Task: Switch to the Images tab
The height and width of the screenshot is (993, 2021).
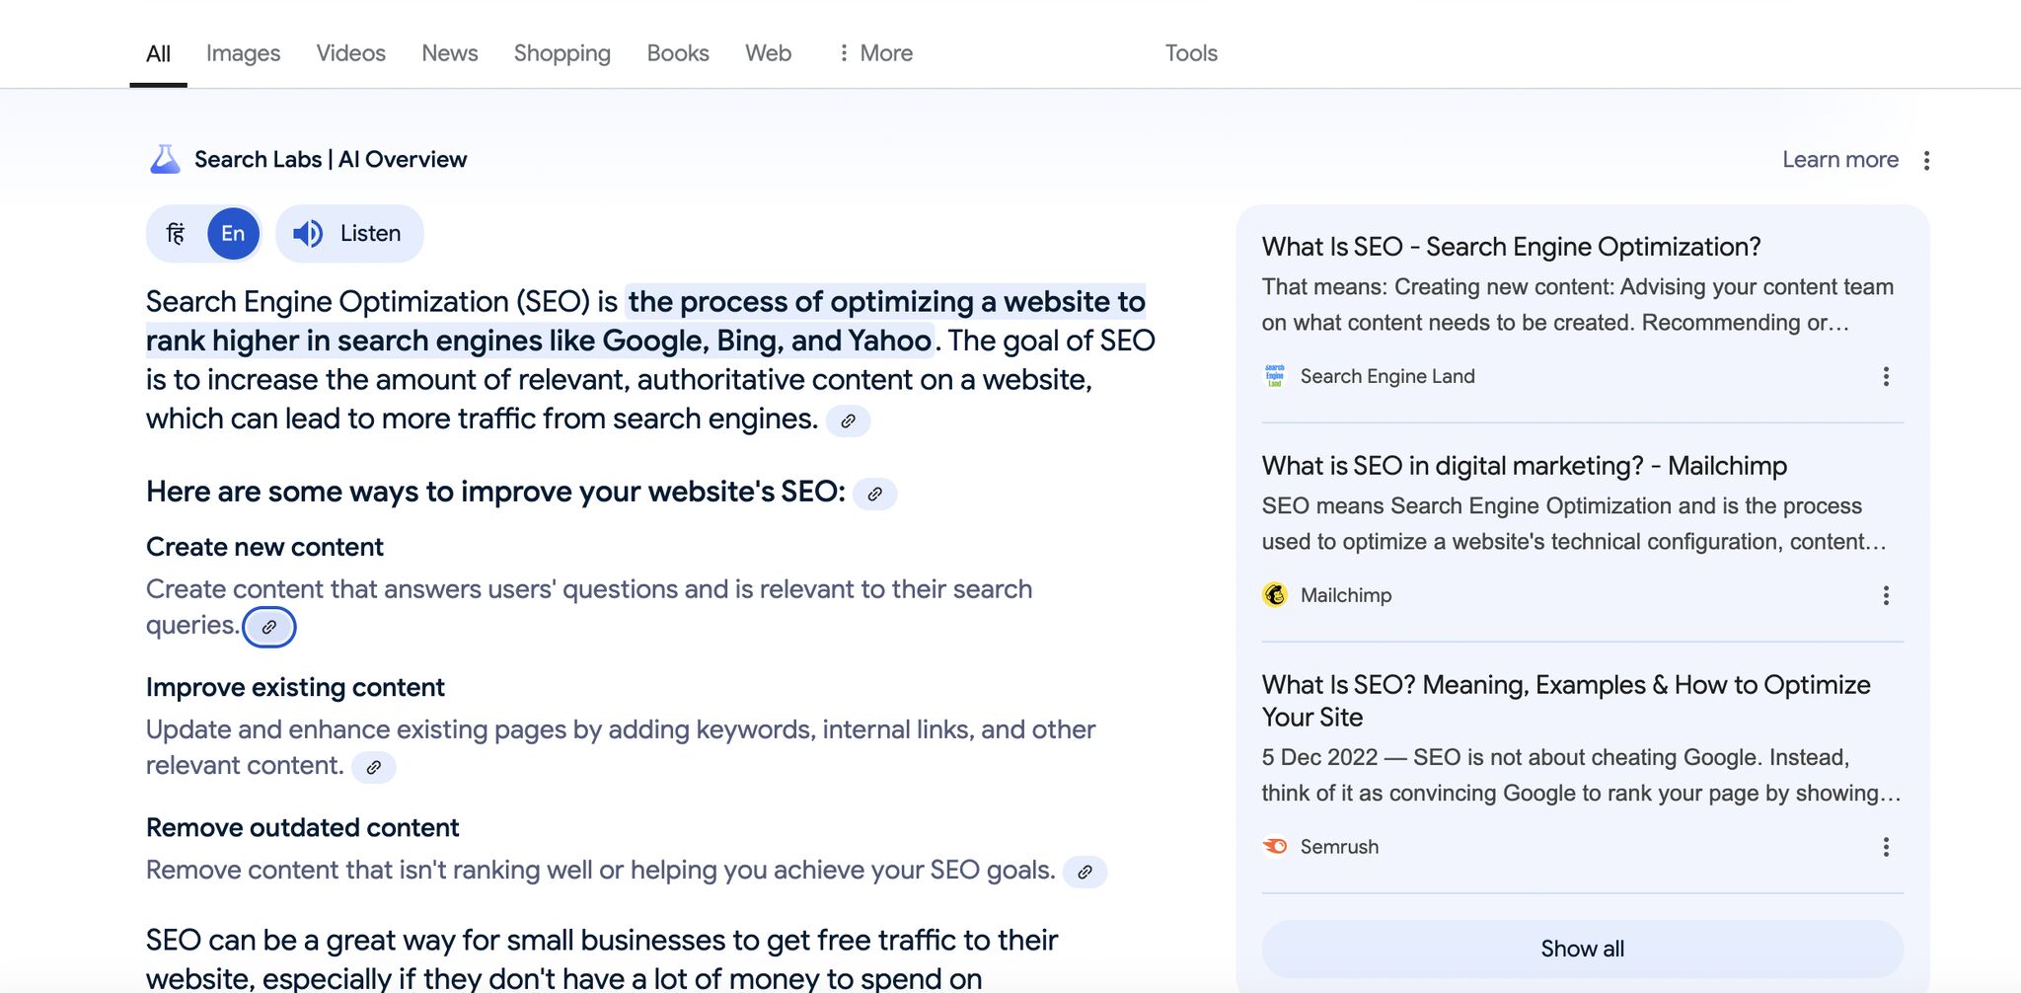Action: (243, 53)
